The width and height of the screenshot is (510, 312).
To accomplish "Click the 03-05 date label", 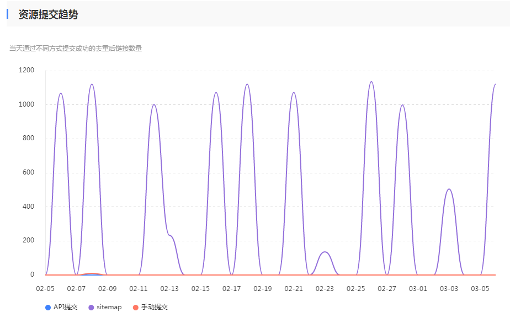I will [480, 289].
